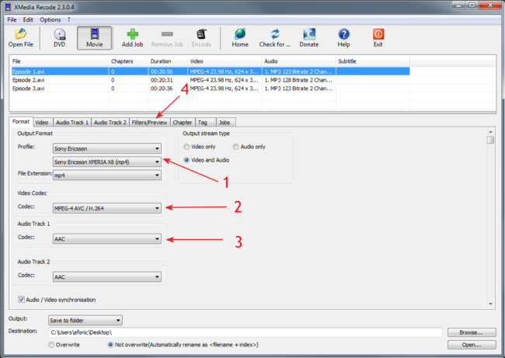Select the Episode 1.avi row
The image size is (505, 358).
point(211,71)
